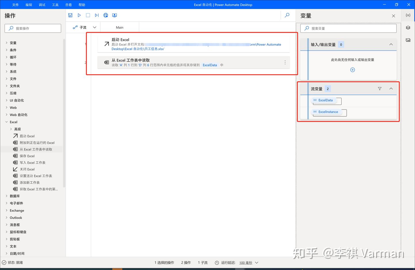Click the UI elements panel icon on right edge
Image resolution: width=415 pixels, height=270 pixels.
[408, 27]
